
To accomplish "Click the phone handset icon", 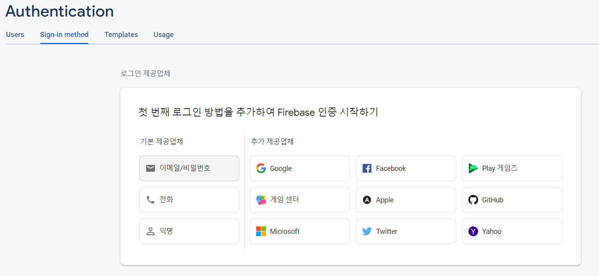I will pyautogui.click(x=150, y=200).
